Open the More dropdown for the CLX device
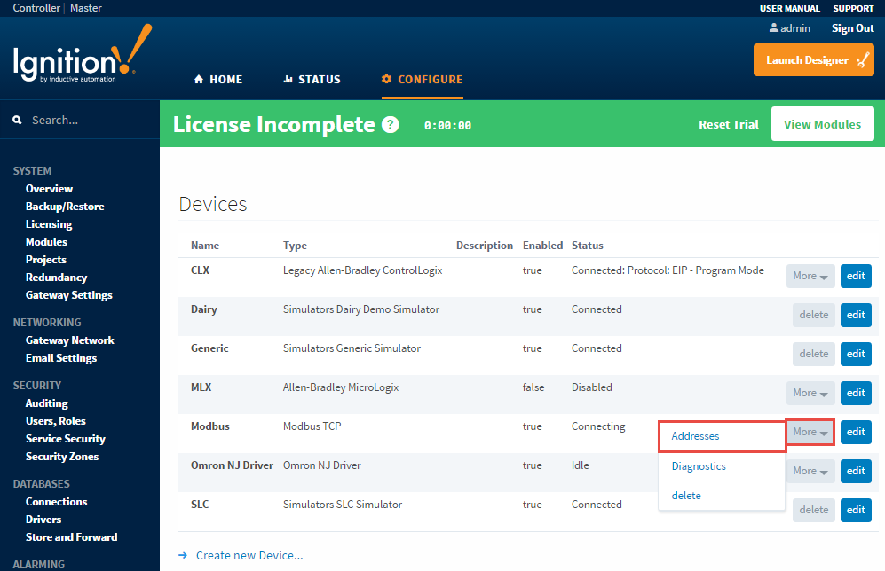 (x=810, y=276)
